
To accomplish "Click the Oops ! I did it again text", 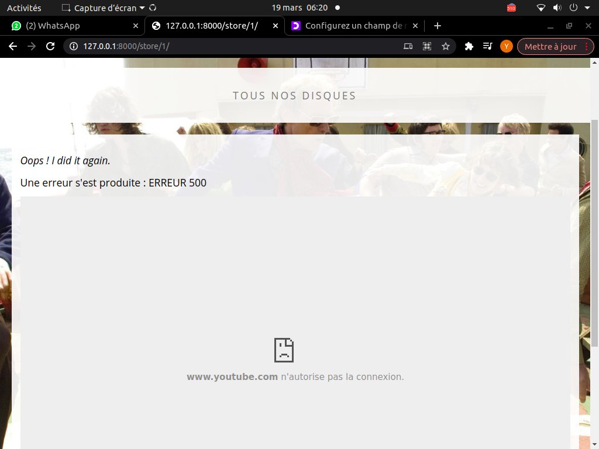I will (x=65, y=161).
